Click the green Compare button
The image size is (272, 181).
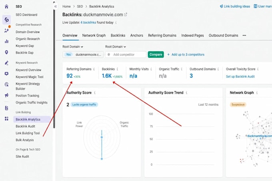[156, 54]
